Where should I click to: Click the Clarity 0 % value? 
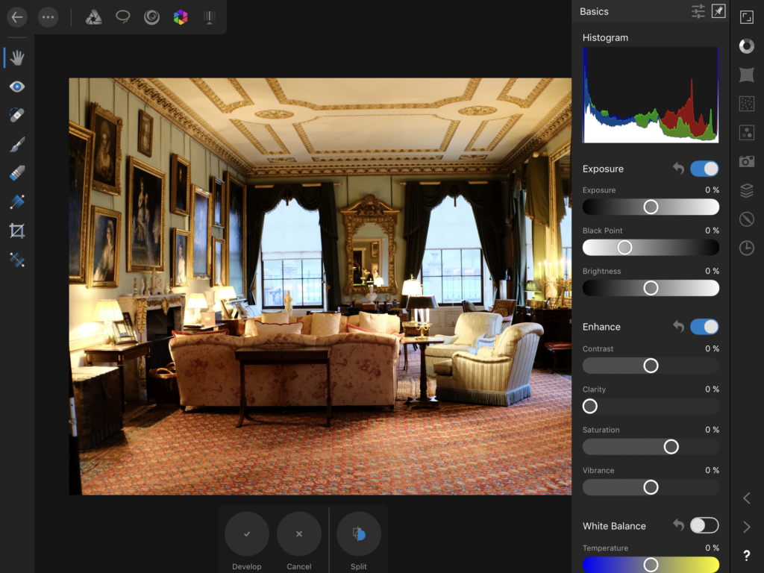tap(712, 389)
